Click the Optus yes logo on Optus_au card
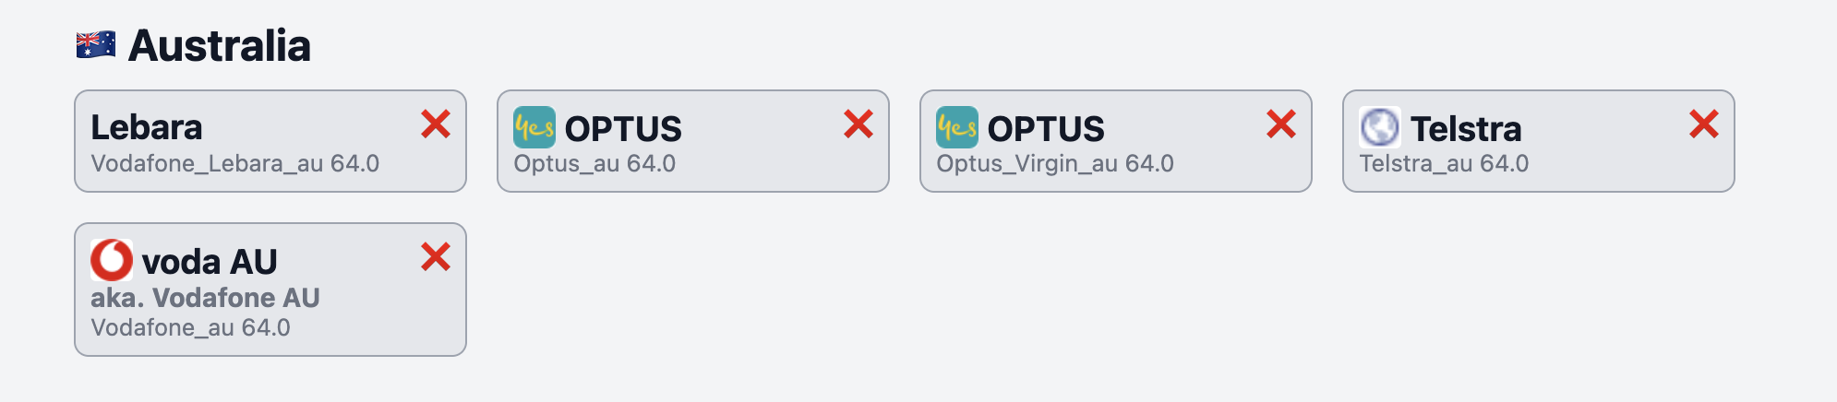The height and width of the screenshot is (402, 1837). tap(534, 127)
